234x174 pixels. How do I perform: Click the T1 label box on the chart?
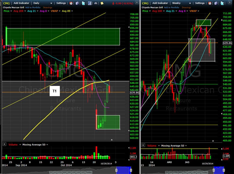[55, 91]
